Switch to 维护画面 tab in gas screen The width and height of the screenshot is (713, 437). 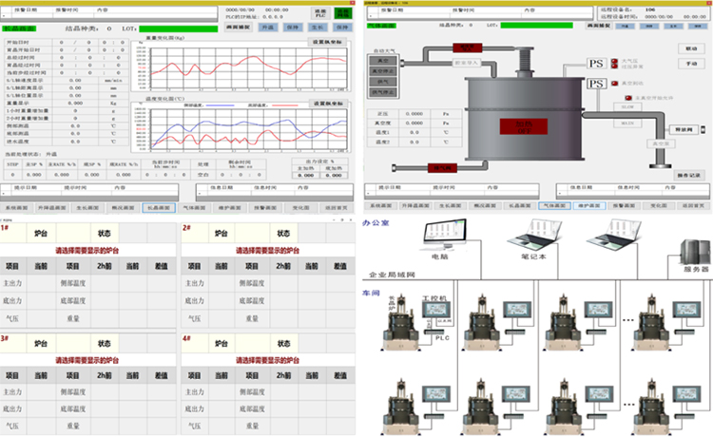pos(590,204)
